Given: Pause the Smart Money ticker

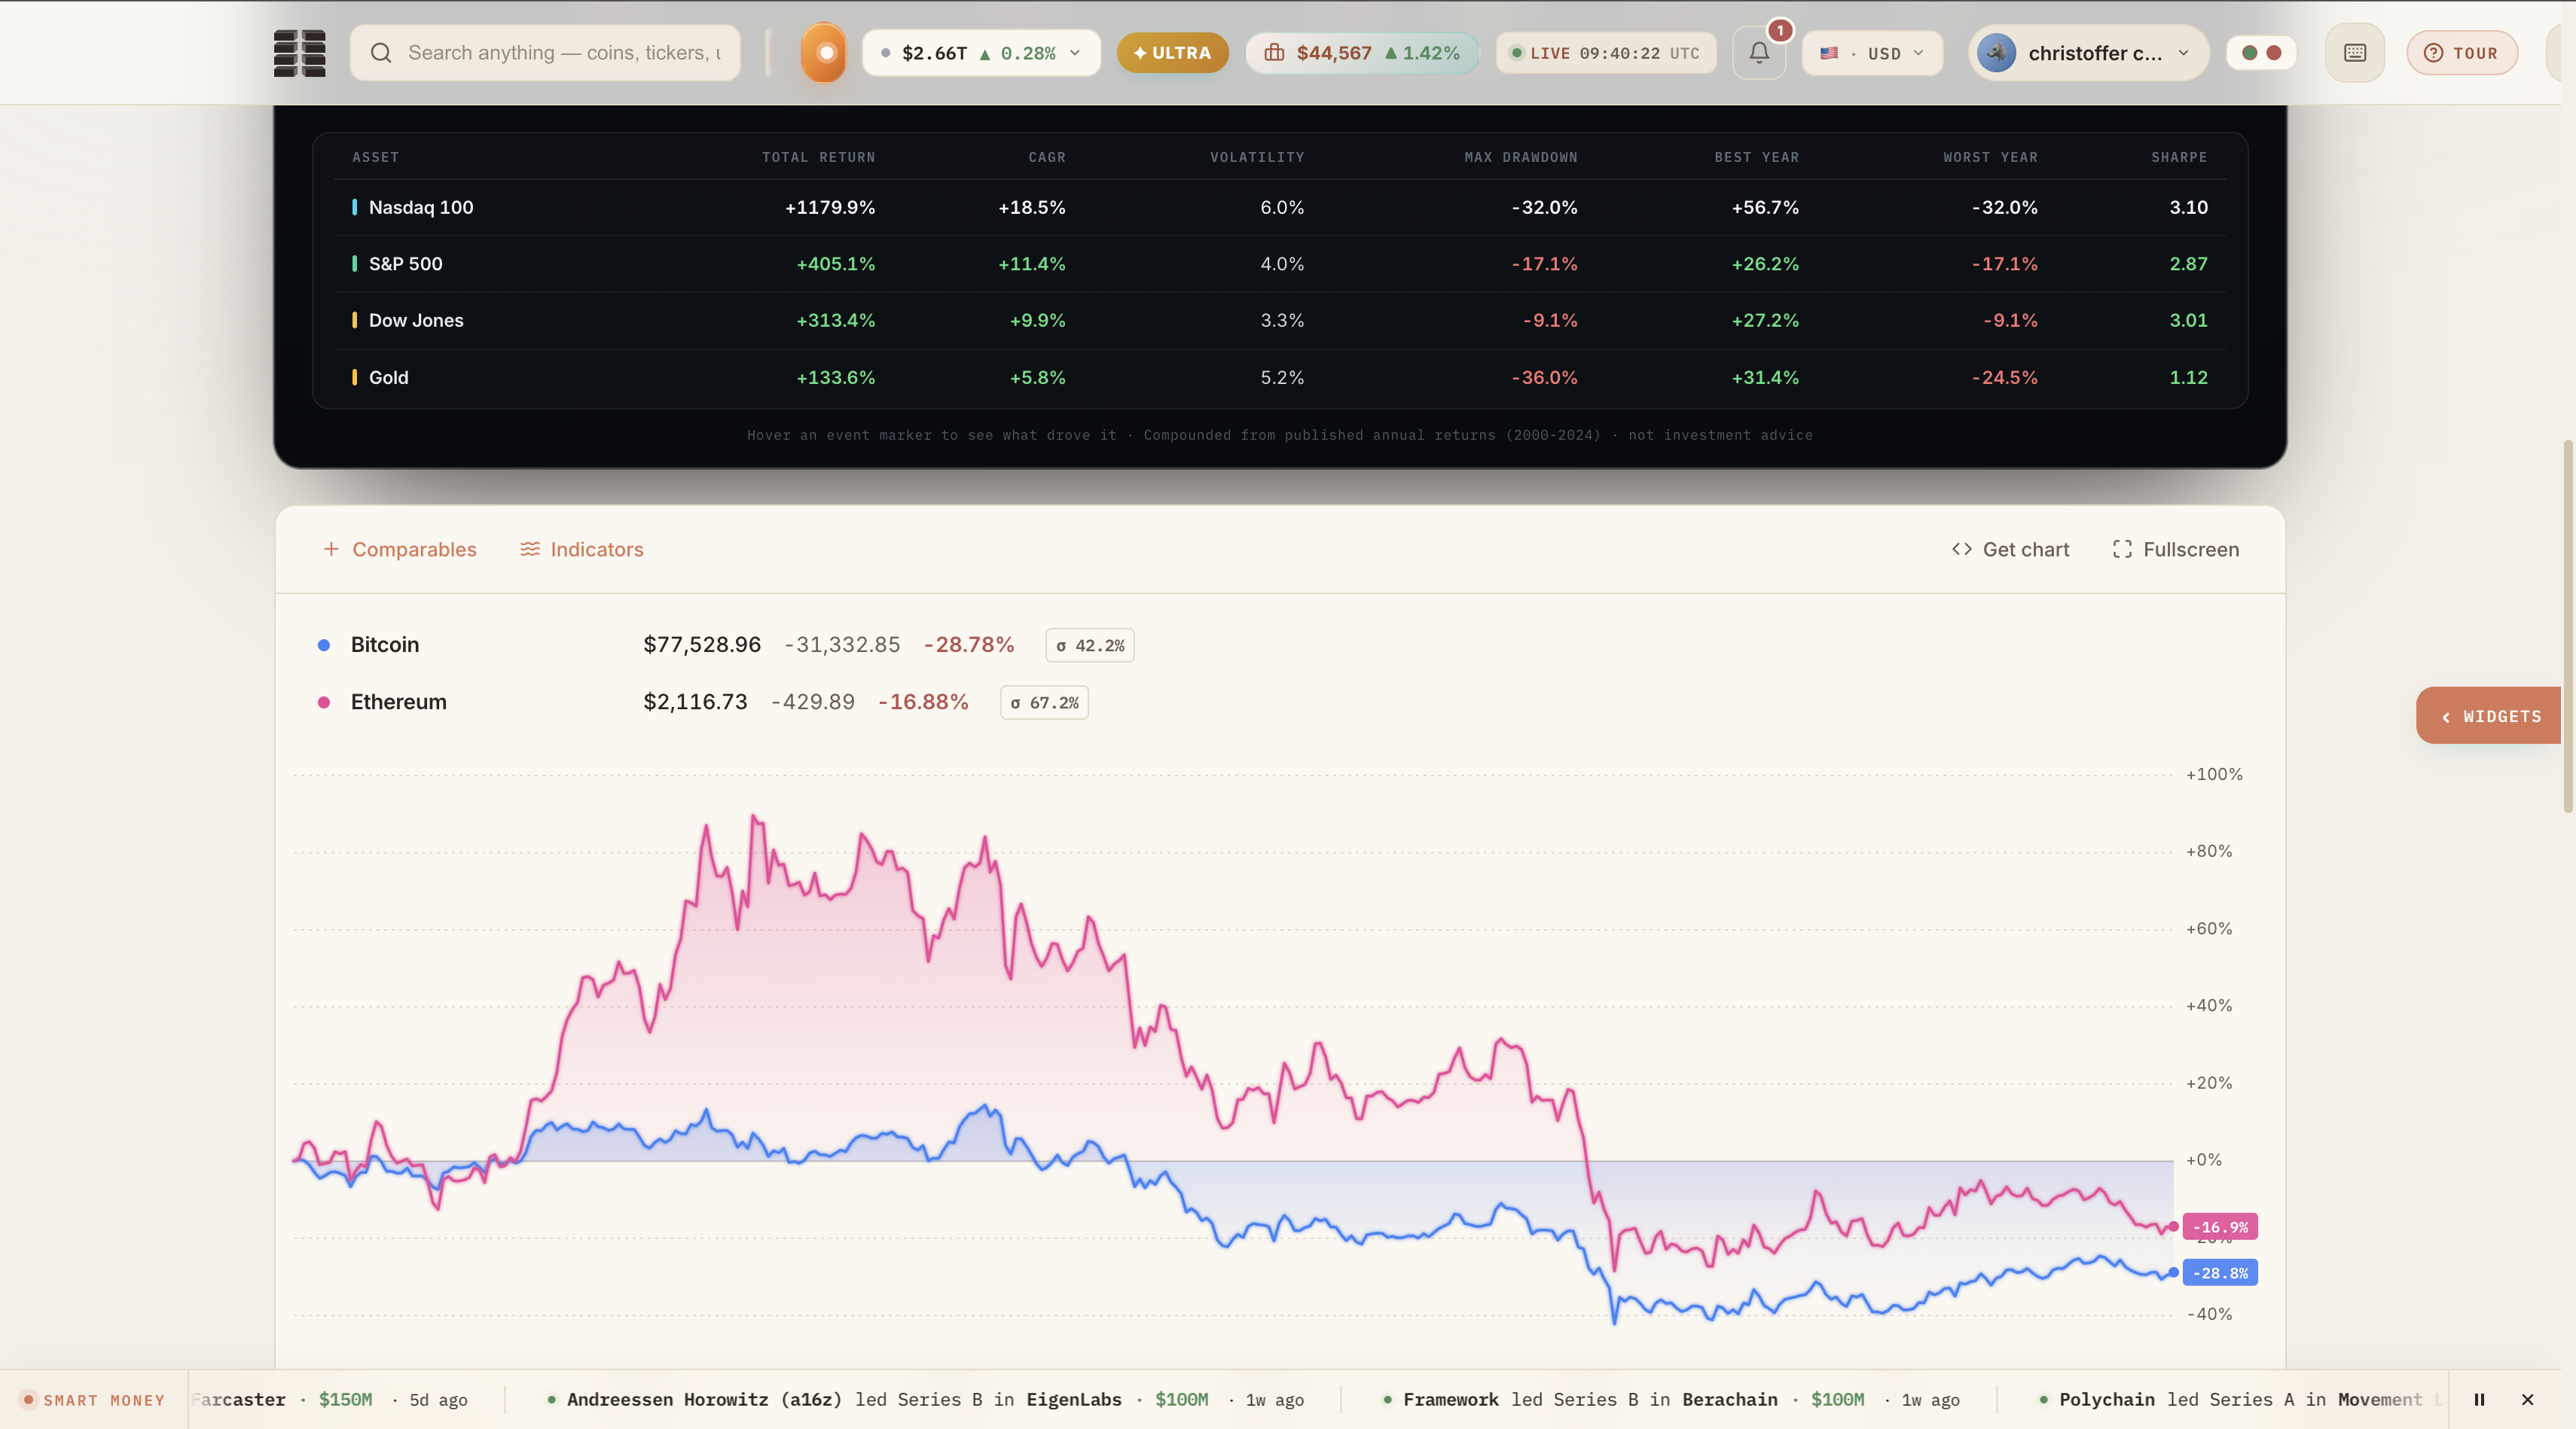Looking at the screenshot, I should pos(2479,1400).
